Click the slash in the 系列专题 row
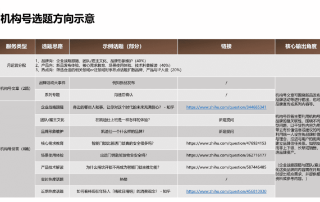The image size is (320, 202). (226, 95)
